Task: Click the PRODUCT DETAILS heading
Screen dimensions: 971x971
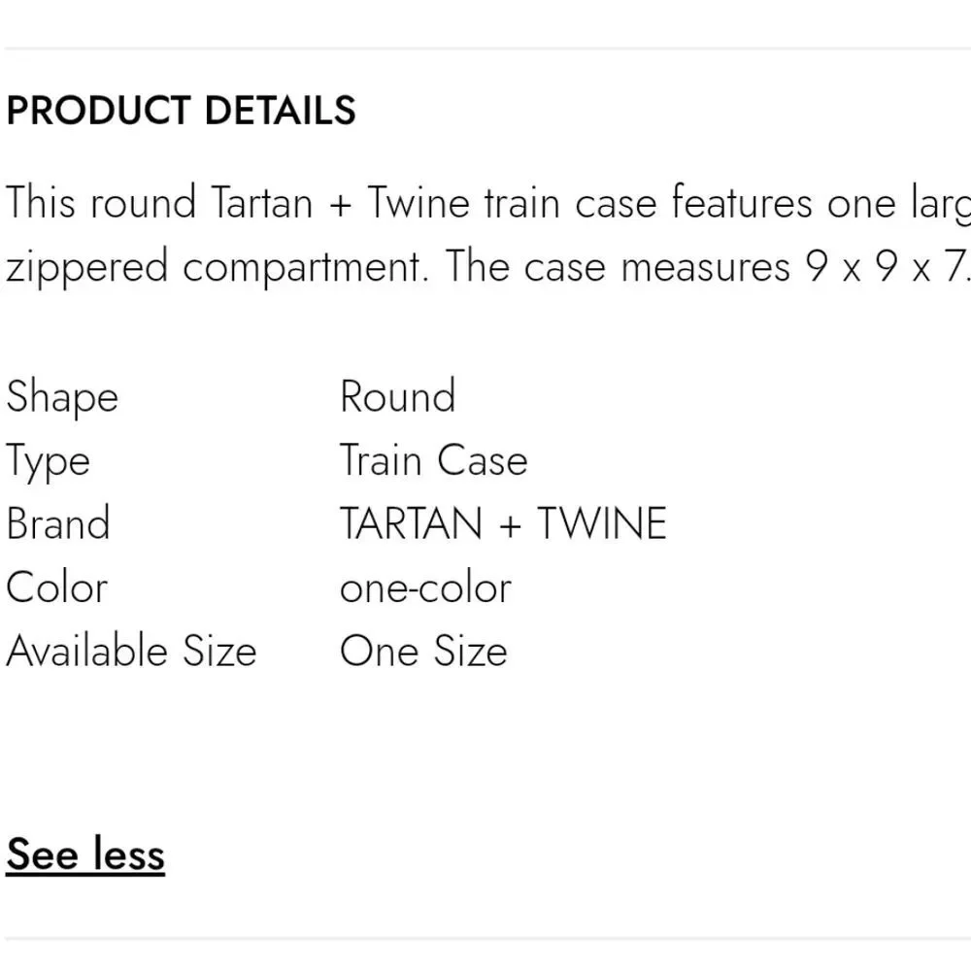Action: click(181, 111)
